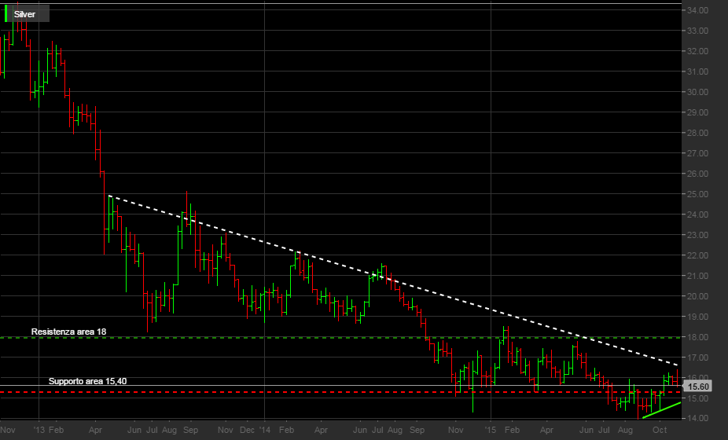Viewport: 728px width, 440px height.
Task: Click the '13 year marker on time axis
Action: pos(41,431)
